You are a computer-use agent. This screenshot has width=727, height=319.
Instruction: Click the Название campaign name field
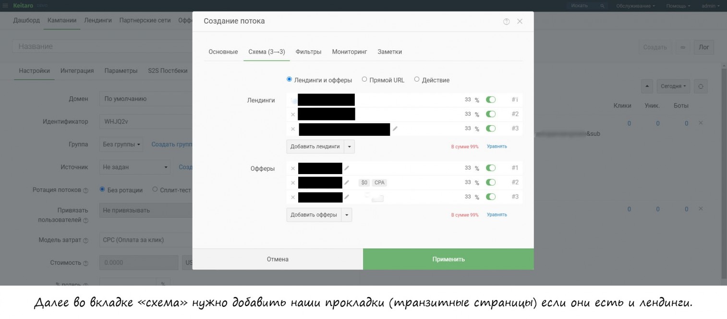102,47
